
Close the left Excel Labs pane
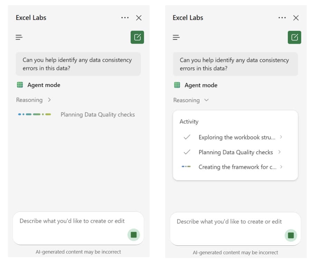point(139,18)
